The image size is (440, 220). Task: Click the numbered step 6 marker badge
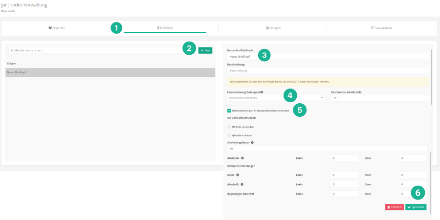pyautogui.click(x=418, y=192)
